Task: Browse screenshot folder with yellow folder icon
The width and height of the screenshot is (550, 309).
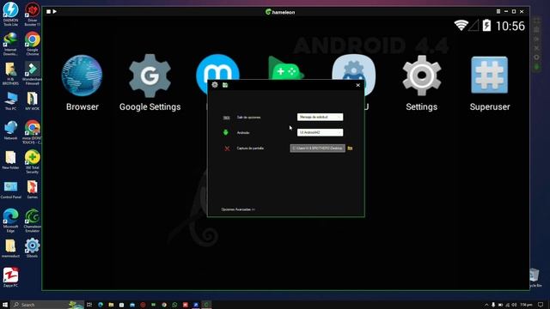Action: (x=350, y=148)
